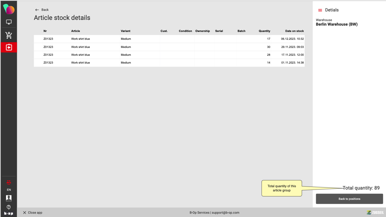The width and height of the screenshot is (386, 217).
Task: Click the colorful app logo in the sidebar
Action: (x=9, y=9)
